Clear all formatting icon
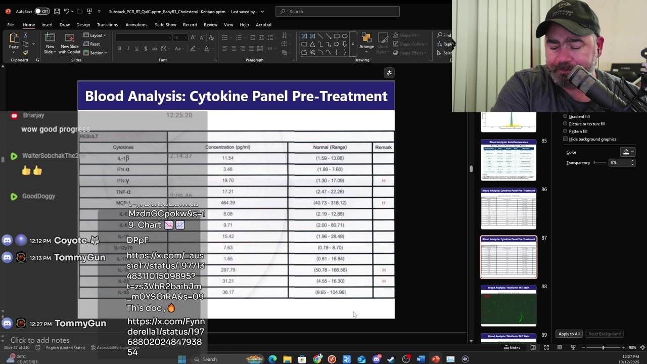Screen dimensions: 647x364 211,37
